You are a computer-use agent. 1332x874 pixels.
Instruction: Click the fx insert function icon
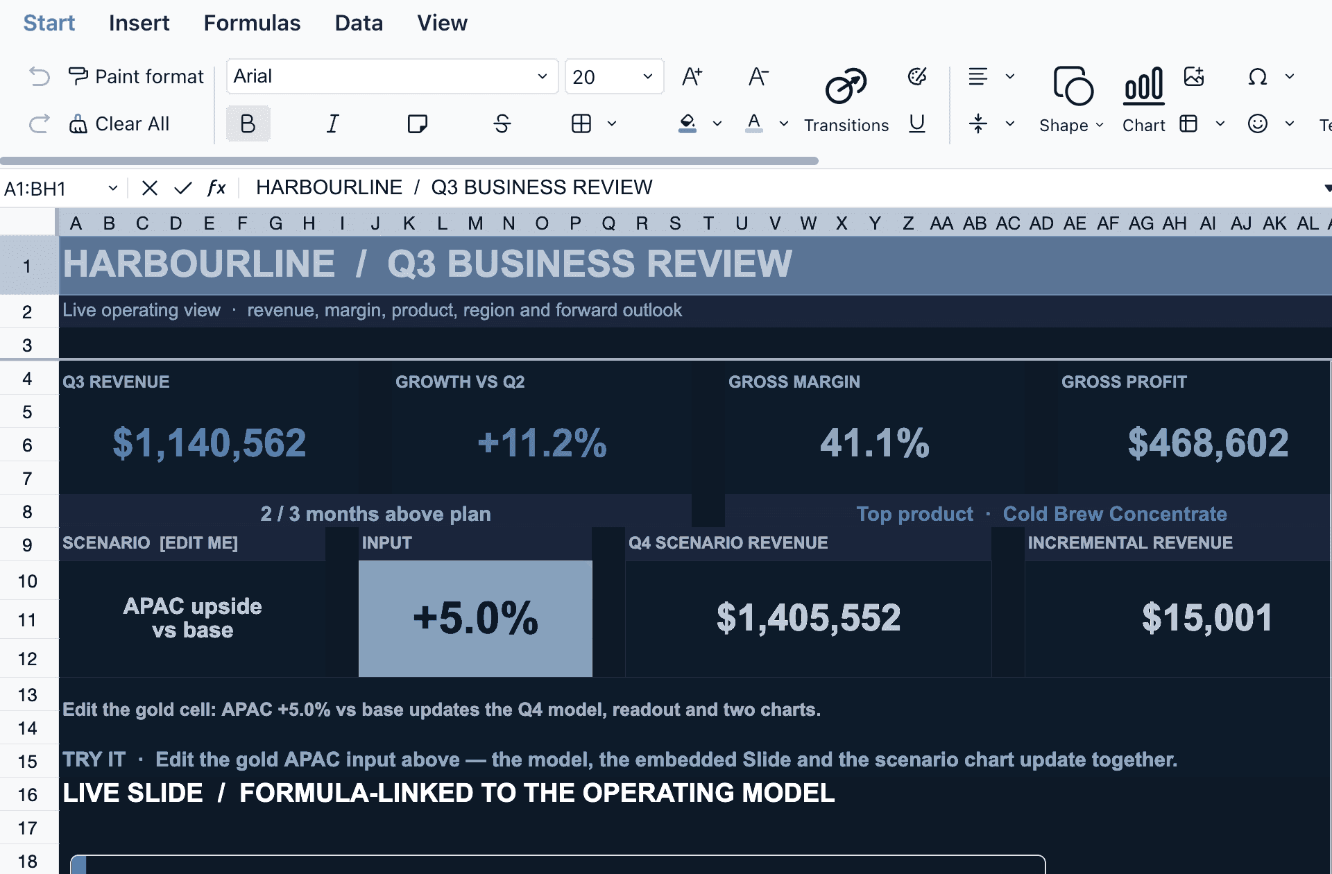(x=216, y=188)
